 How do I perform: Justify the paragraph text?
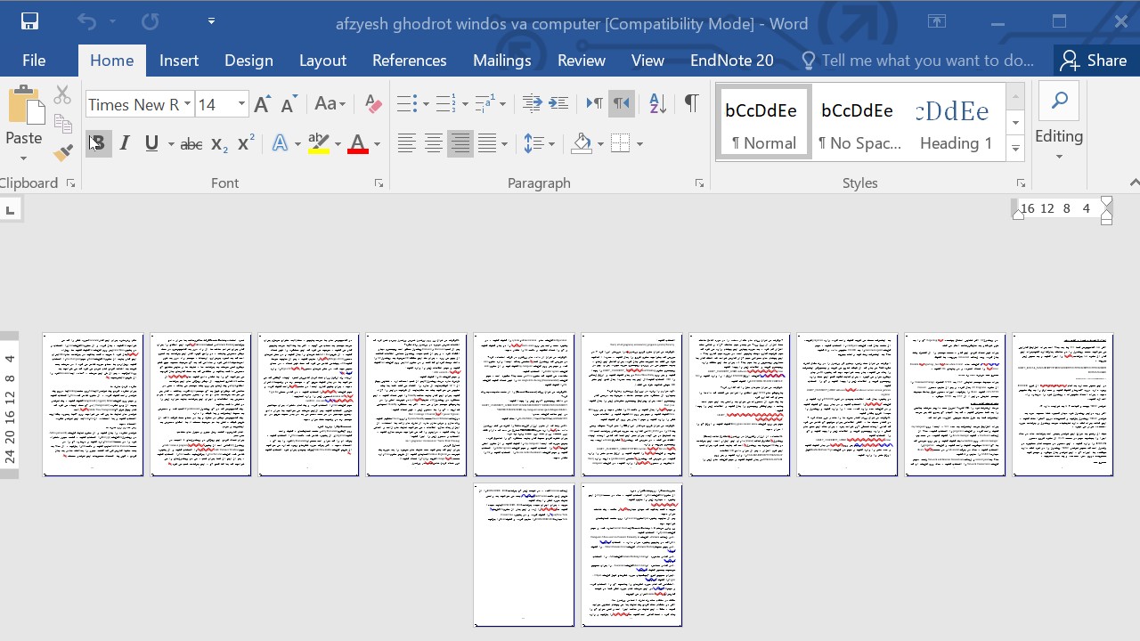point(486,143)
